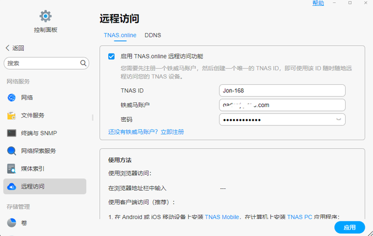Open the 帮助 help link
Image resolution: width=373 pixels, height=236 pixels.
(x=318, y=3)
